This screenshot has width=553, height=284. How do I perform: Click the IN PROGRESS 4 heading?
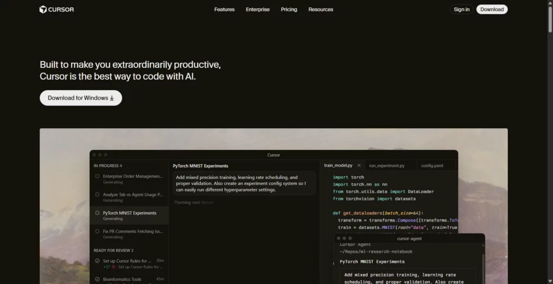(x=107, y=166)
